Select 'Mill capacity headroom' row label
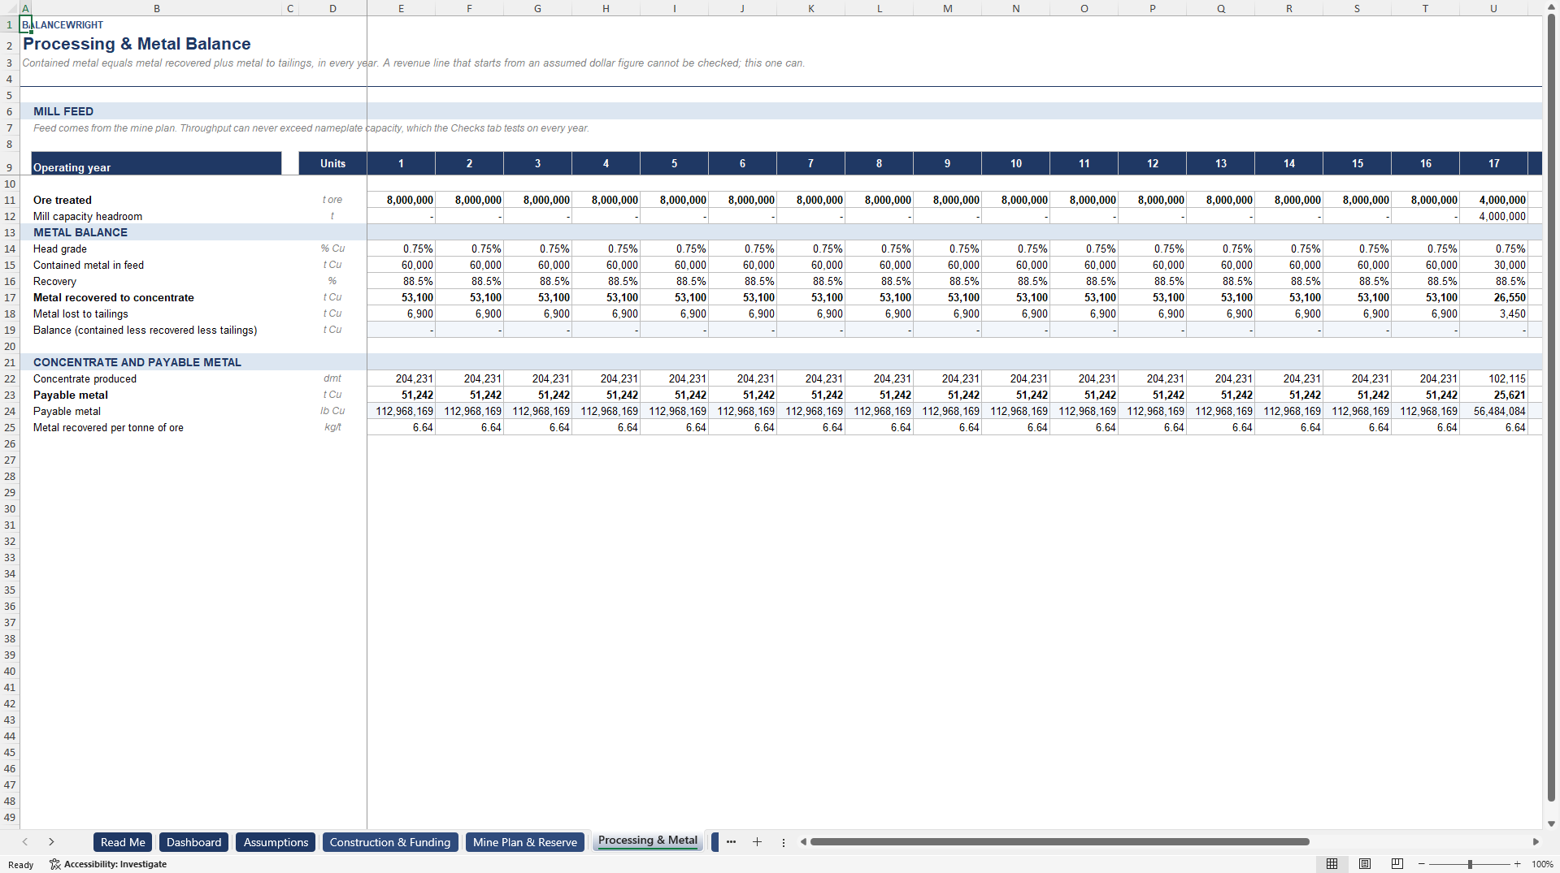 pos(88,216)
